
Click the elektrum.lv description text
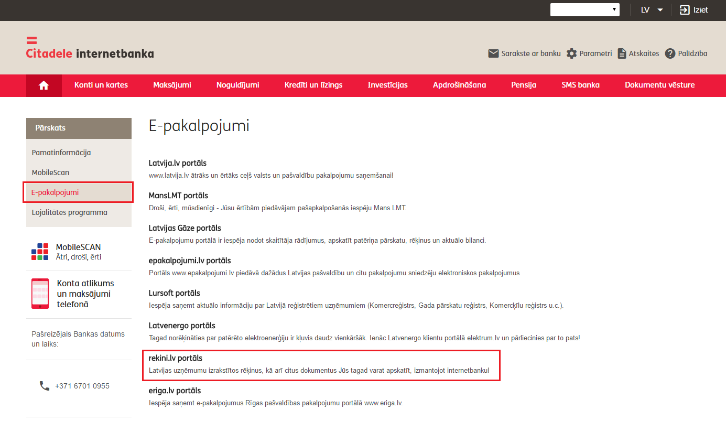[x=364, y=338]
